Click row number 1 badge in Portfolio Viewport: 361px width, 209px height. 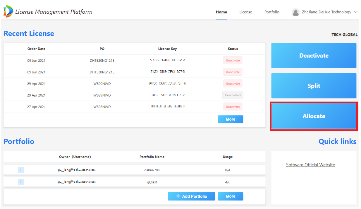21,170
